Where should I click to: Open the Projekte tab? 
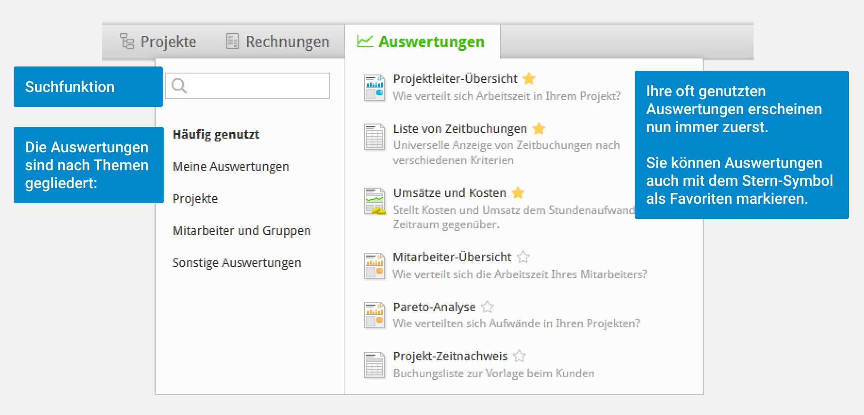158,41
